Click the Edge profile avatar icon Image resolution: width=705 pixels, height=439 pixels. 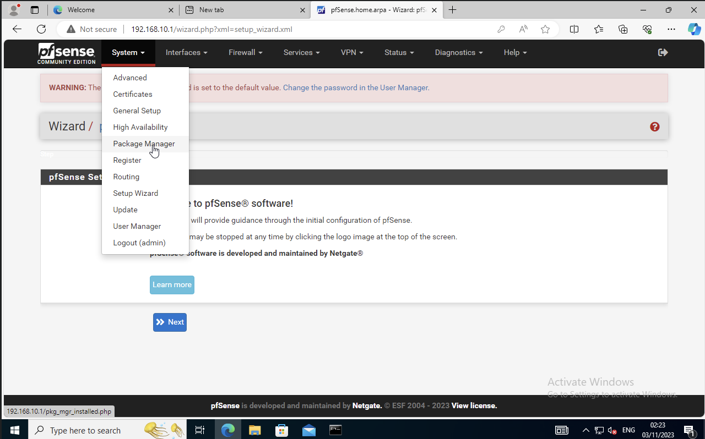click(14, 9)
